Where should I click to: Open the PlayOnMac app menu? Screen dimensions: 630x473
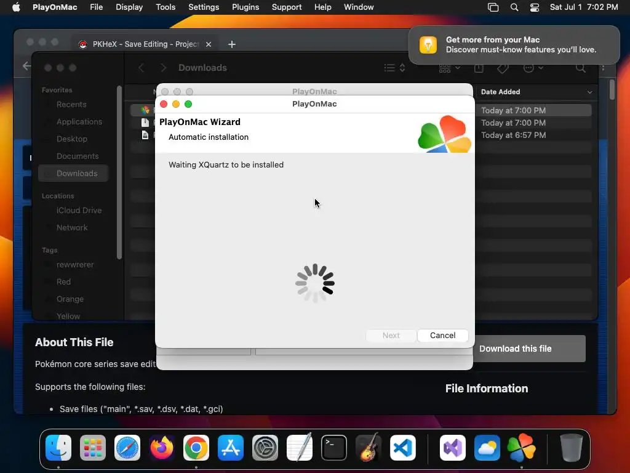tap(55, 7)
